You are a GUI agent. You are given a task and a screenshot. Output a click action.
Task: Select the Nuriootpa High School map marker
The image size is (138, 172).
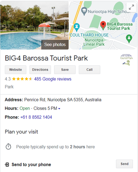[84, 11]
